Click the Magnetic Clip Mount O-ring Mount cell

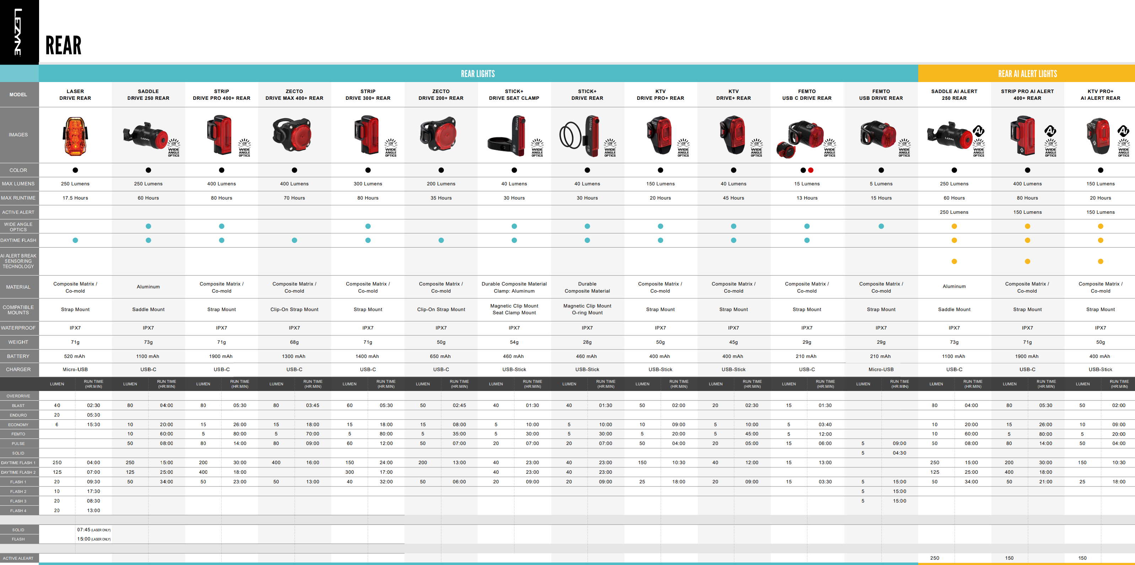(587, 310)
